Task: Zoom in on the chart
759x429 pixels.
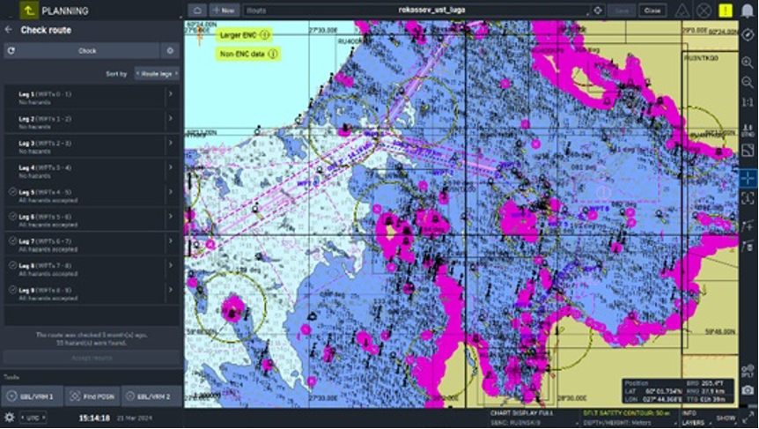Action: pyautogui.click(x=748, y=63)
